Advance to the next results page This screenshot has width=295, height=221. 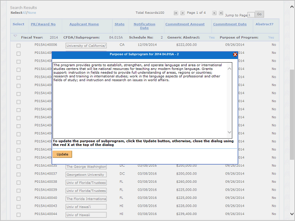[214, 13]
